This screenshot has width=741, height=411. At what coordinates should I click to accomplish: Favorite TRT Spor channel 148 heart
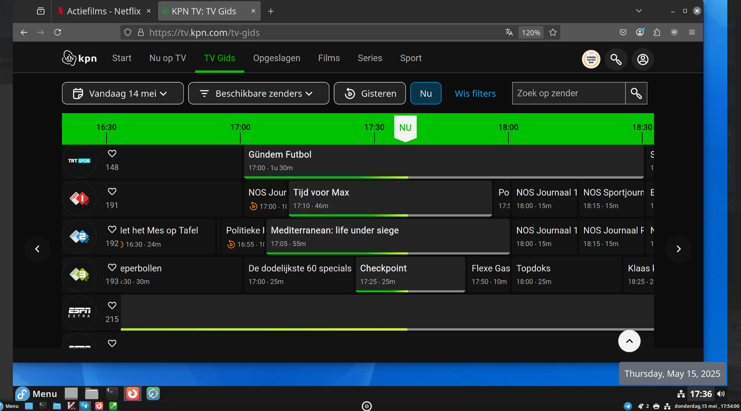tap(112, 154)
